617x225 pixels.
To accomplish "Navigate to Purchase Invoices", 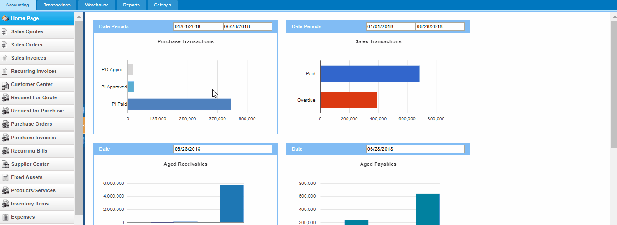I will [37, 138].
